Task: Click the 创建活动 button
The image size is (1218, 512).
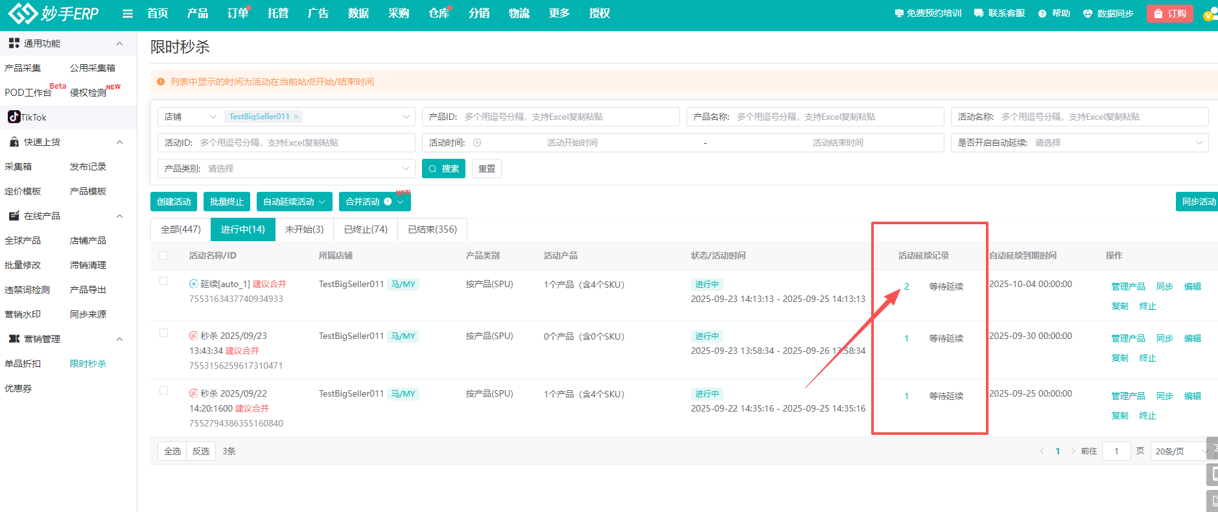Action: [174, 202]
